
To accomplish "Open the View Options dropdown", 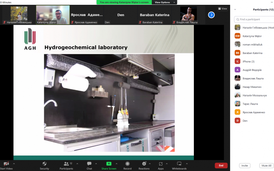I will click(x=164, y=2).
